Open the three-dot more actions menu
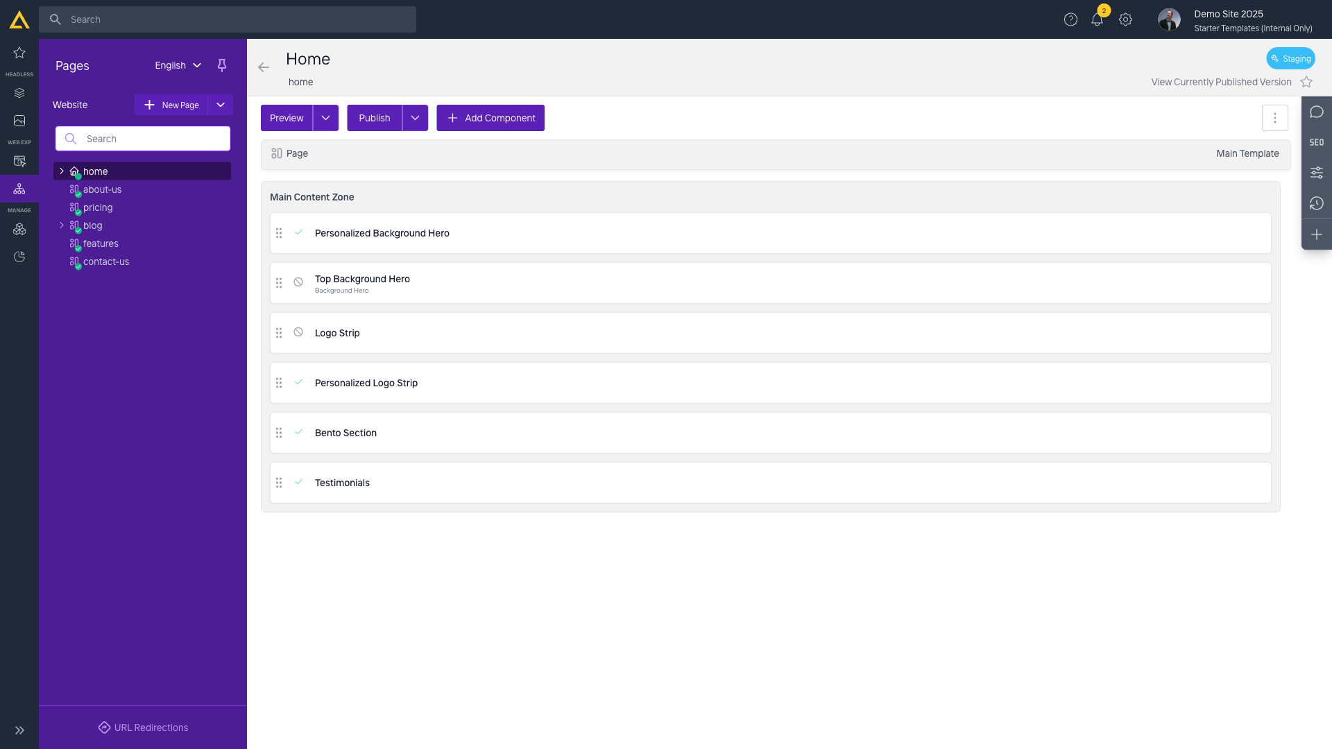The height and width of the screenshot is (749, 1332). pyautogui.click(x=1274, y=118)
